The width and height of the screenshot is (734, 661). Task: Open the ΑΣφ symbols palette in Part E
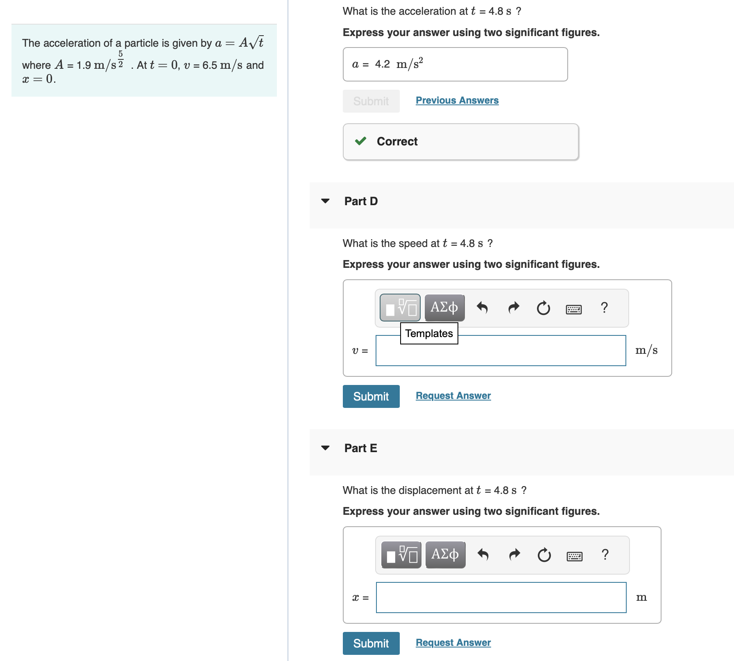pyautogui.click(x=445, y=555)
